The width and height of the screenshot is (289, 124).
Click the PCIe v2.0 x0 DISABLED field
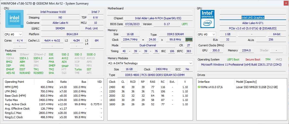tap(253, 29)
